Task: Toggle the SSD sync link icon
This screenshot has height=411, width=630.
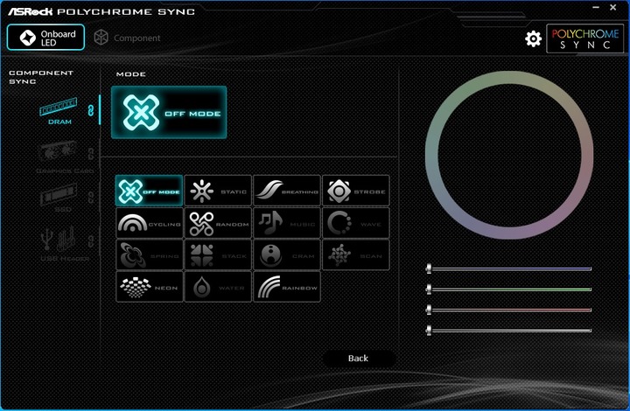Action: [x=91, y=197]
